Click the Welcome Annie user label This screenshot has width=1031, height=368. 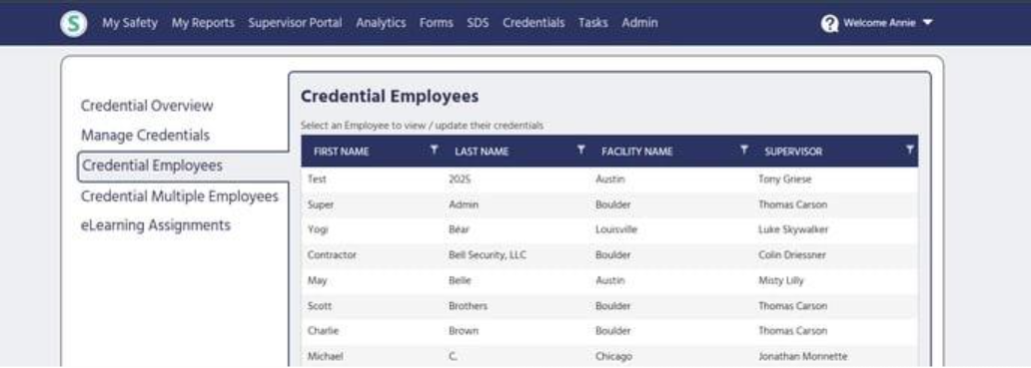(x=879, y=23)
